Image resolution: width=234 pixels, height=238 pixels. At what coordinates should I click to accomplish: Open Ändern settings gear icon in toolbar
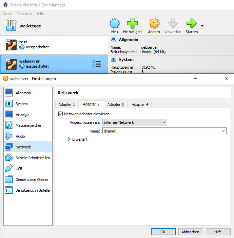(x=154, y=23)
